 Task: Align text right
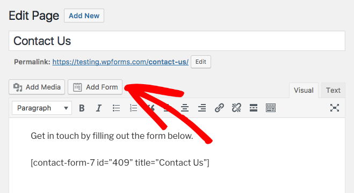(x=202, y=108)
